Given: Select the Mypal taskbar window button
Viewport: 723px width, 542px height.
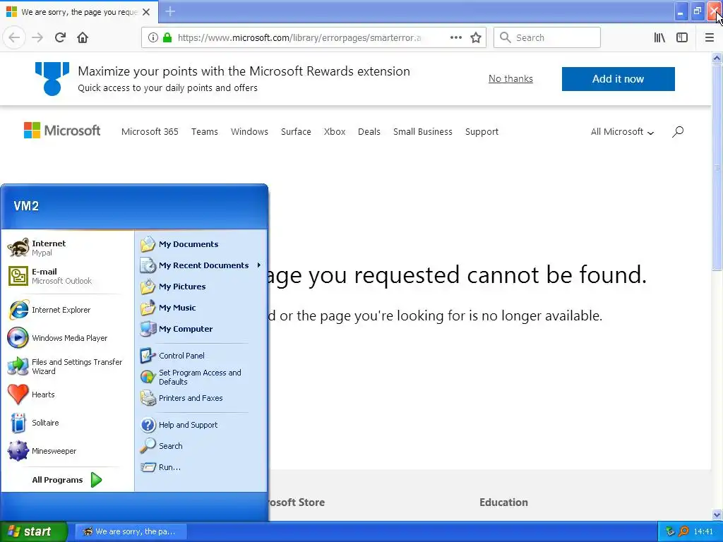Looking at the screenshot, I should pyautogui.click(x=131, y=531).
